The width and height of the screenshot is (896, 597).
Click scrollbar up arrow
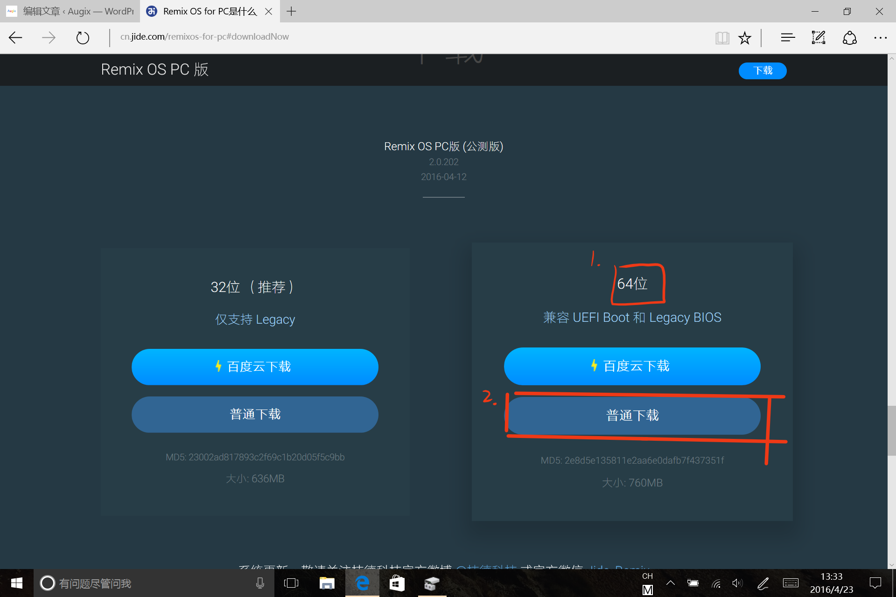(x=891, y=59)
